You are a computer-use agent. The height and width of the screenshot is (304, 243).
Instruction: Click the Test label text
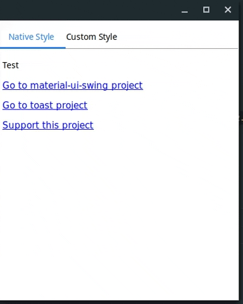(x=11, y=65)
